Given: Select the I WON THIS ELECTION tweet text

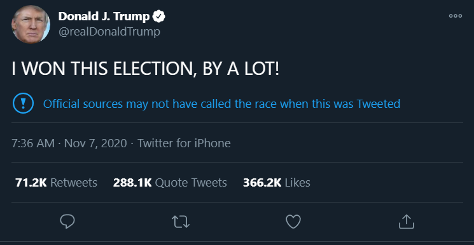Looking at the screenshot, I should tap(146, 69).
